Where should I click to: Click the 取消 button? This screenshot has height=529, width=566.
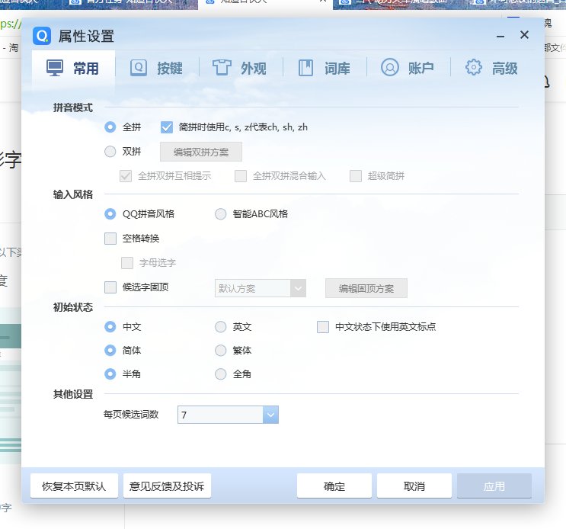coord(414,486)
